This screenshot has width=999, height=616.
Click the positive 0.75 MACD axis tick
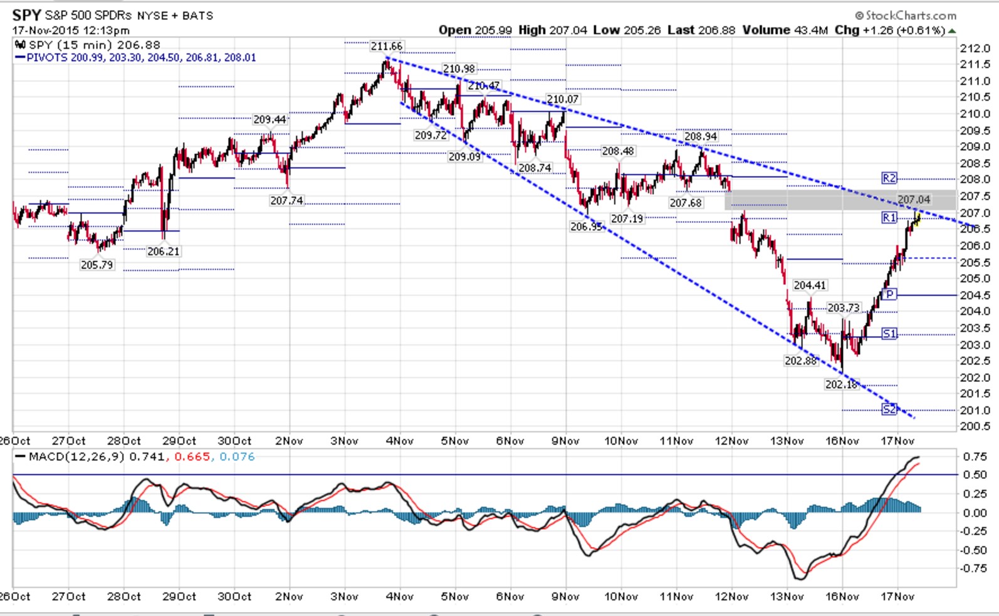click(975, 456)
